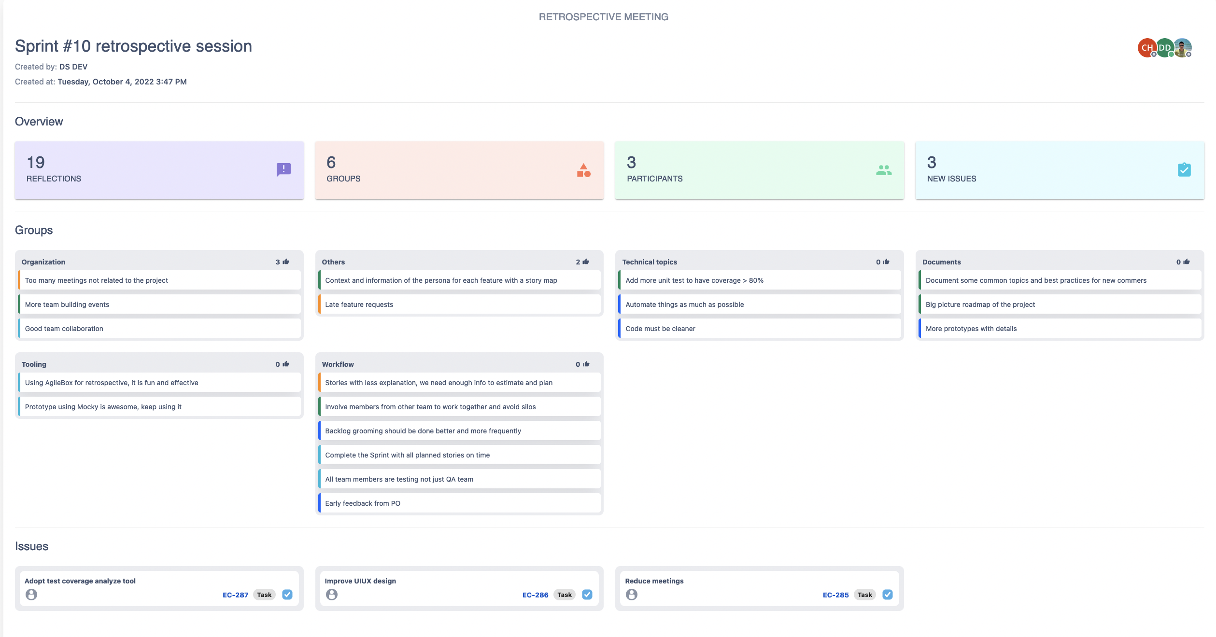The height and width of the screenshot is (637, 1216).
Task: Click thumbs-up icon on Organization group
Action: click(x=286, y=262)
